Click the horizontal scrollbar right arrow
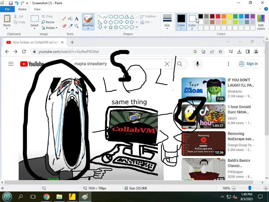The height and width of the screenshot is (202, 269). click(x=262, y=183)
